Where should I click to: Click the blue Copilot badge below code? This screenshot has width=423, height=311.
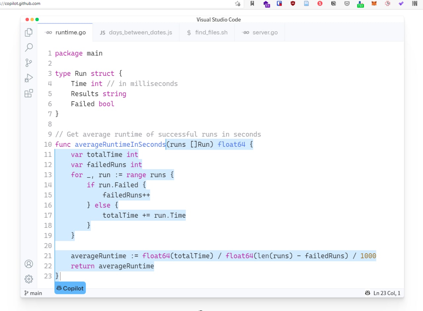(x=70, y=288)
